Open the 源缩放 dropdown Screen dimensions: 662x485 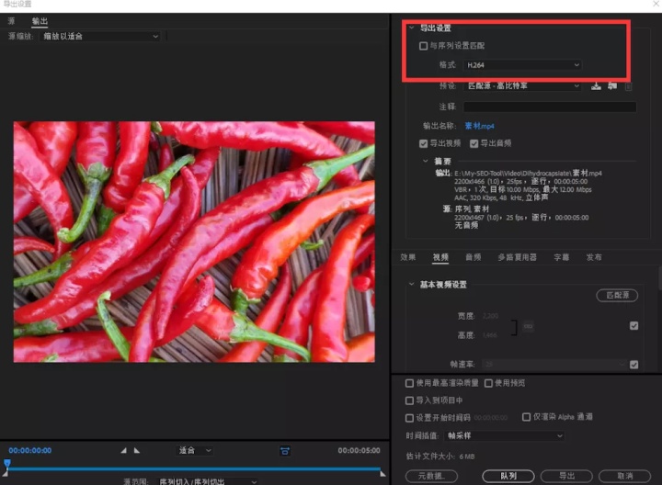pos(100,36)
